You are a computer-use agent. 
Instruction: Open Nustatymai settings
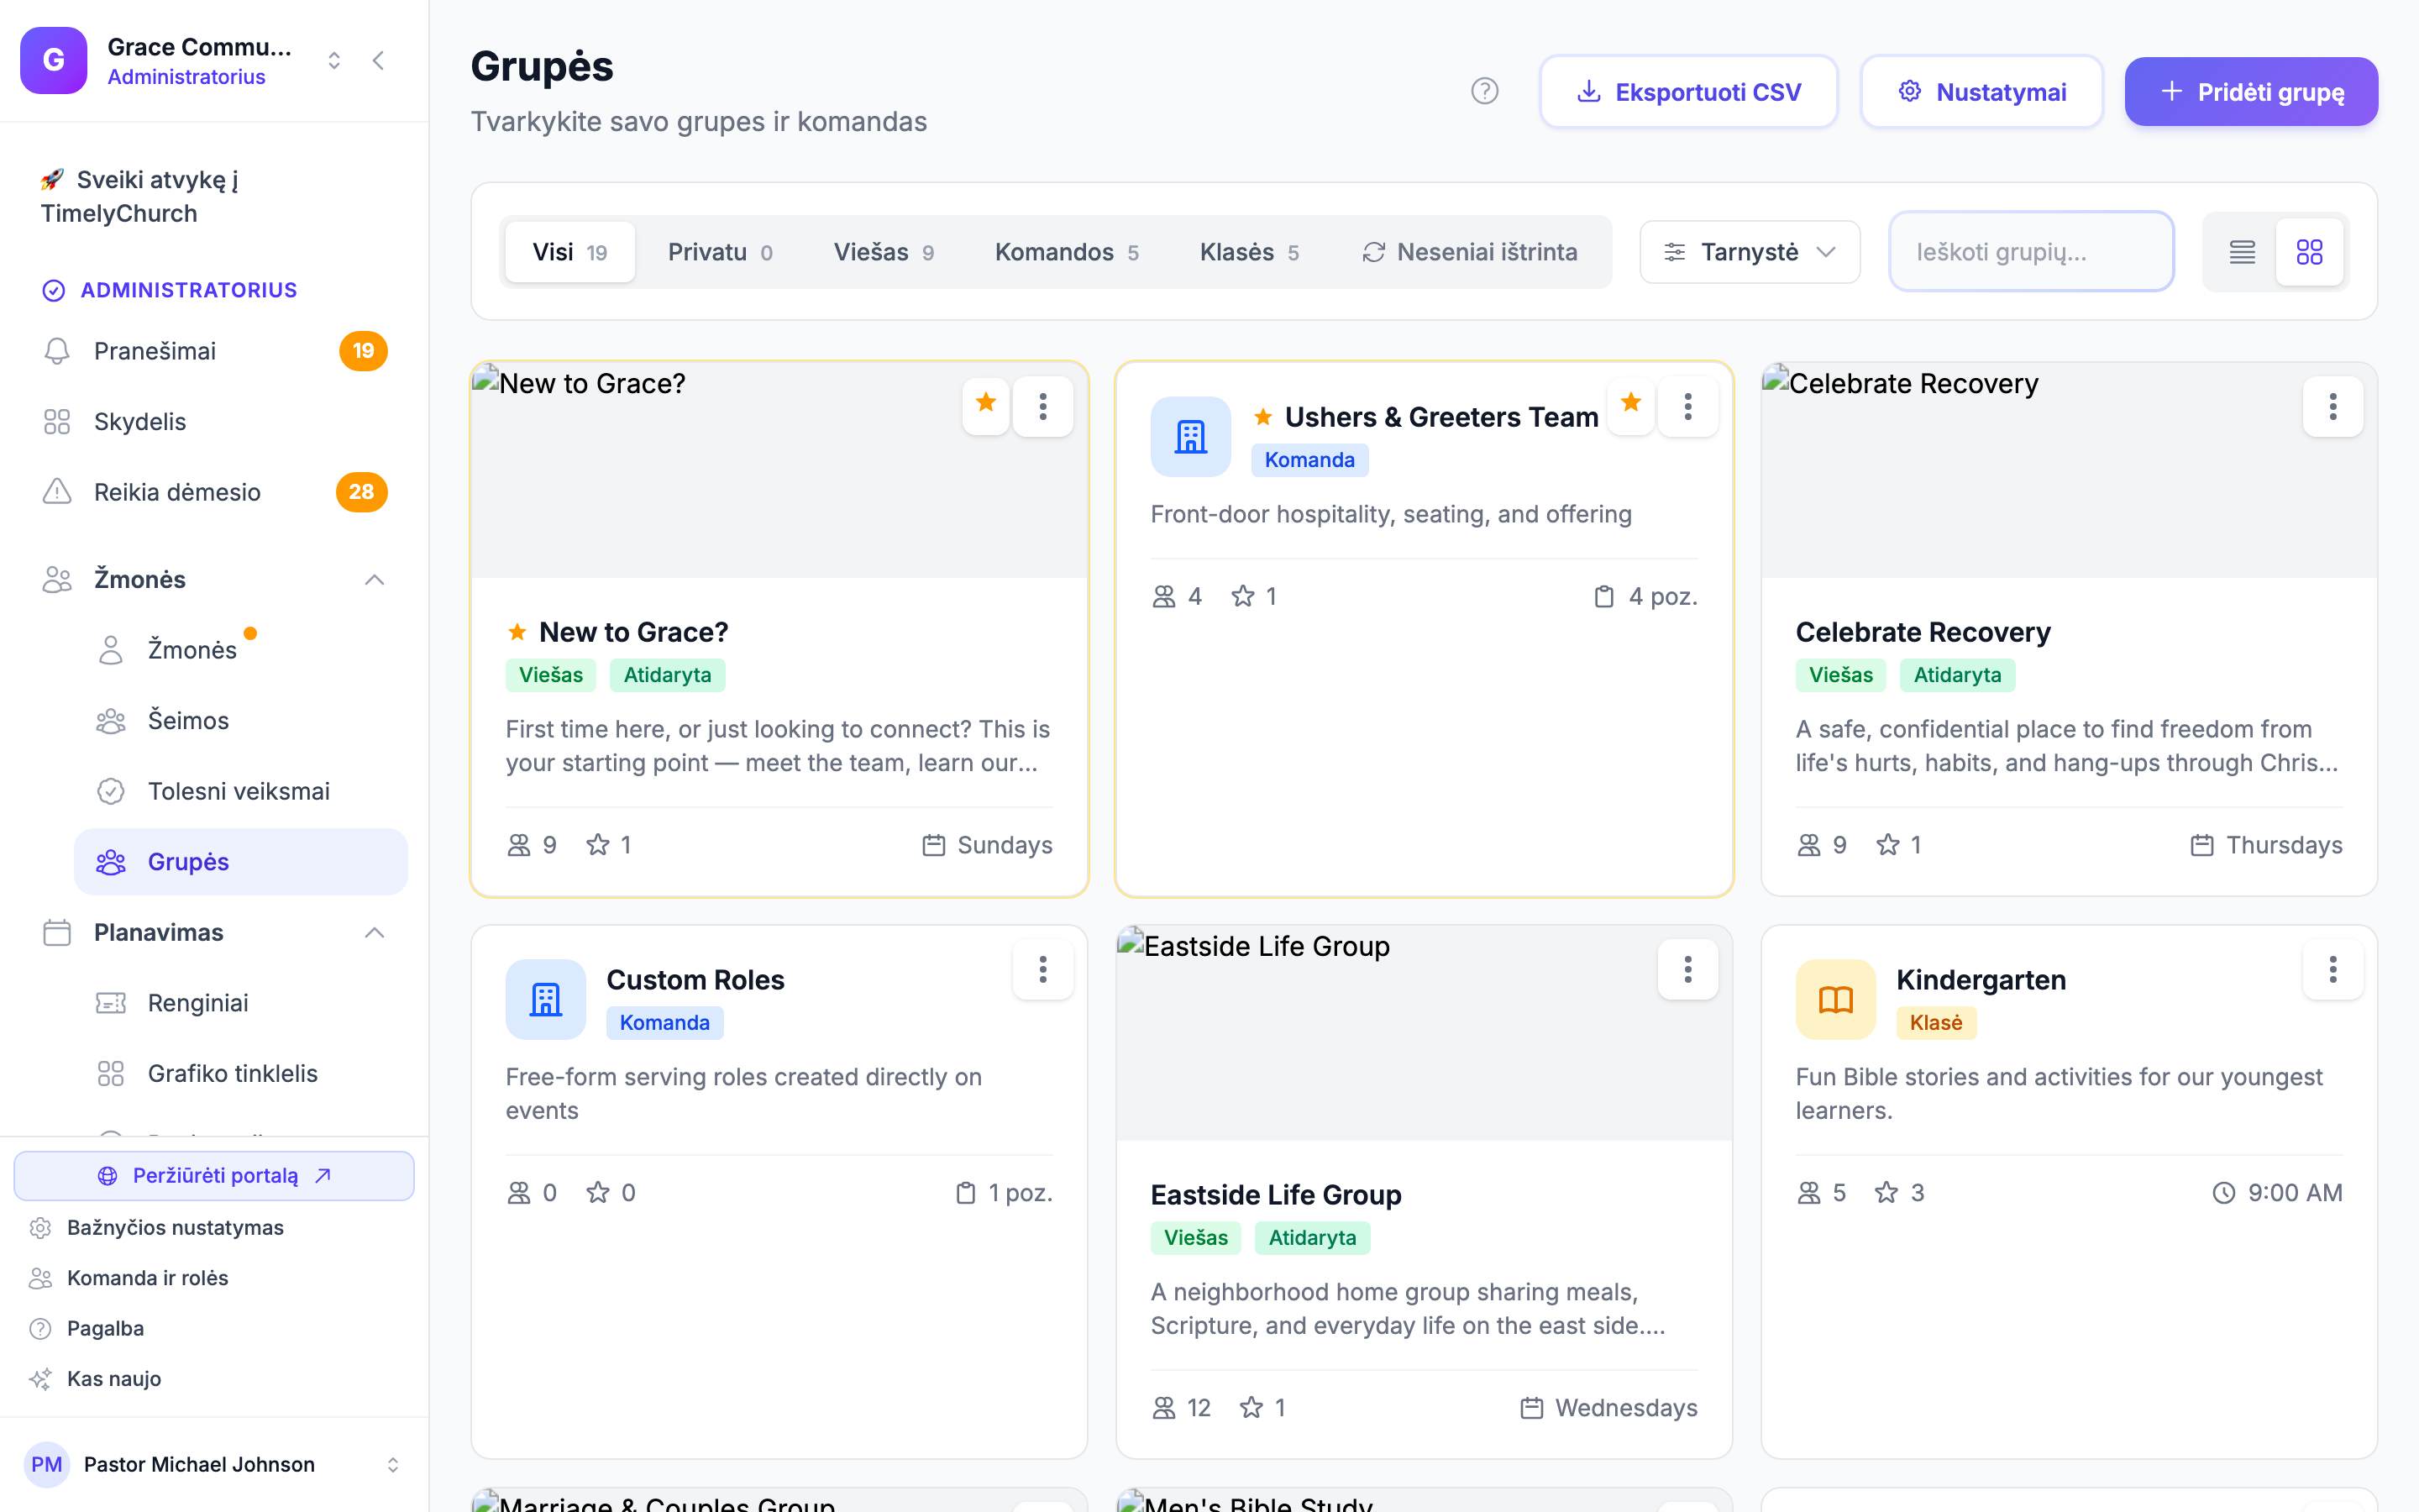[x=1981, y=92]
